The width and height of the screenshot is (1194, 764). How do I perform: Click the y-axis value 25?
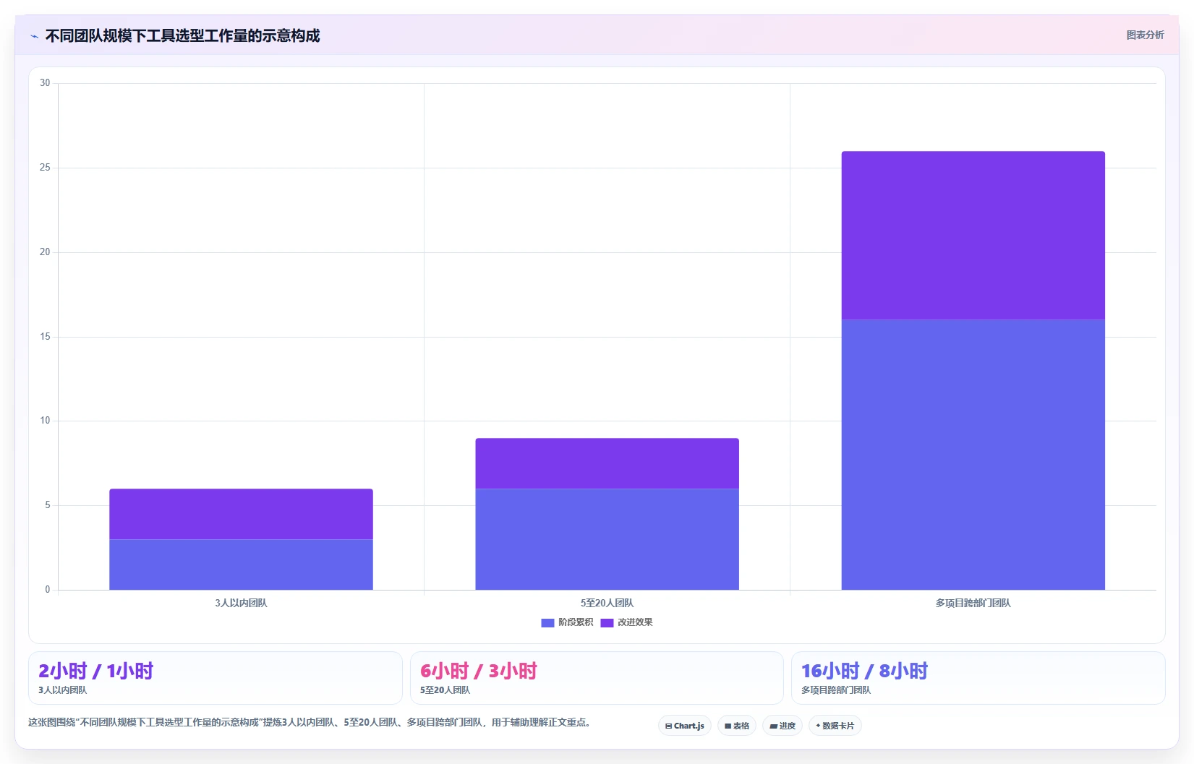click(x=45, y=168)
